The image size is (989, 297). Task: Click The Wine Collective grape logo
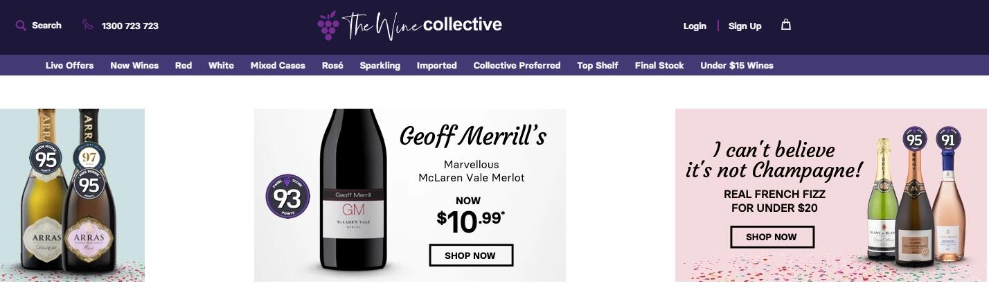tap(328, 26)
